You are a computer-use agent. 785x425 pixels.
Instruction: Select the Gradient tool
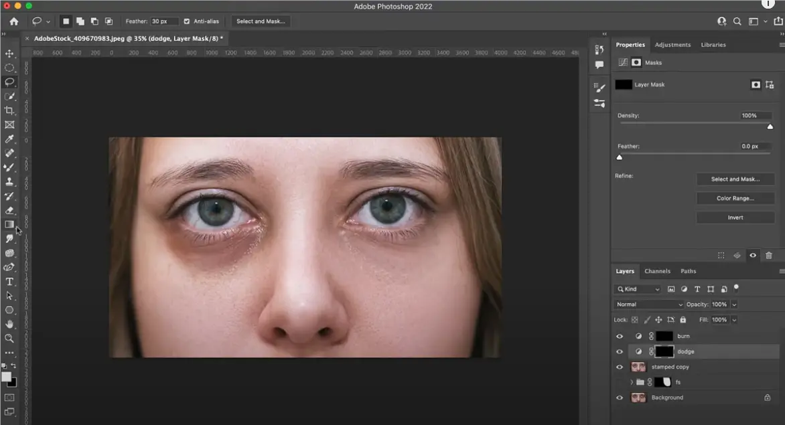pyautogui.click(x=9, y=224)
